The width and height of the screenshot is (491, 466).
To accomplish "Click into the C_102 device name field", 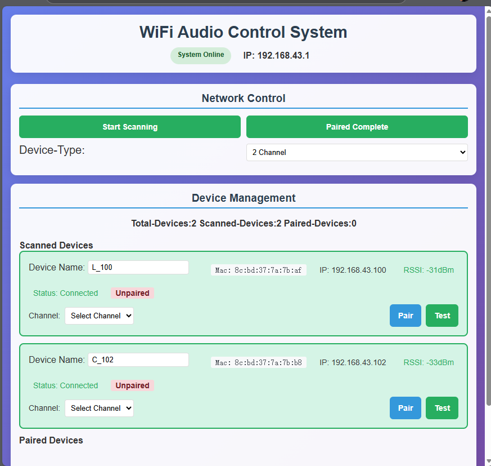I will (x=138, y=360).
